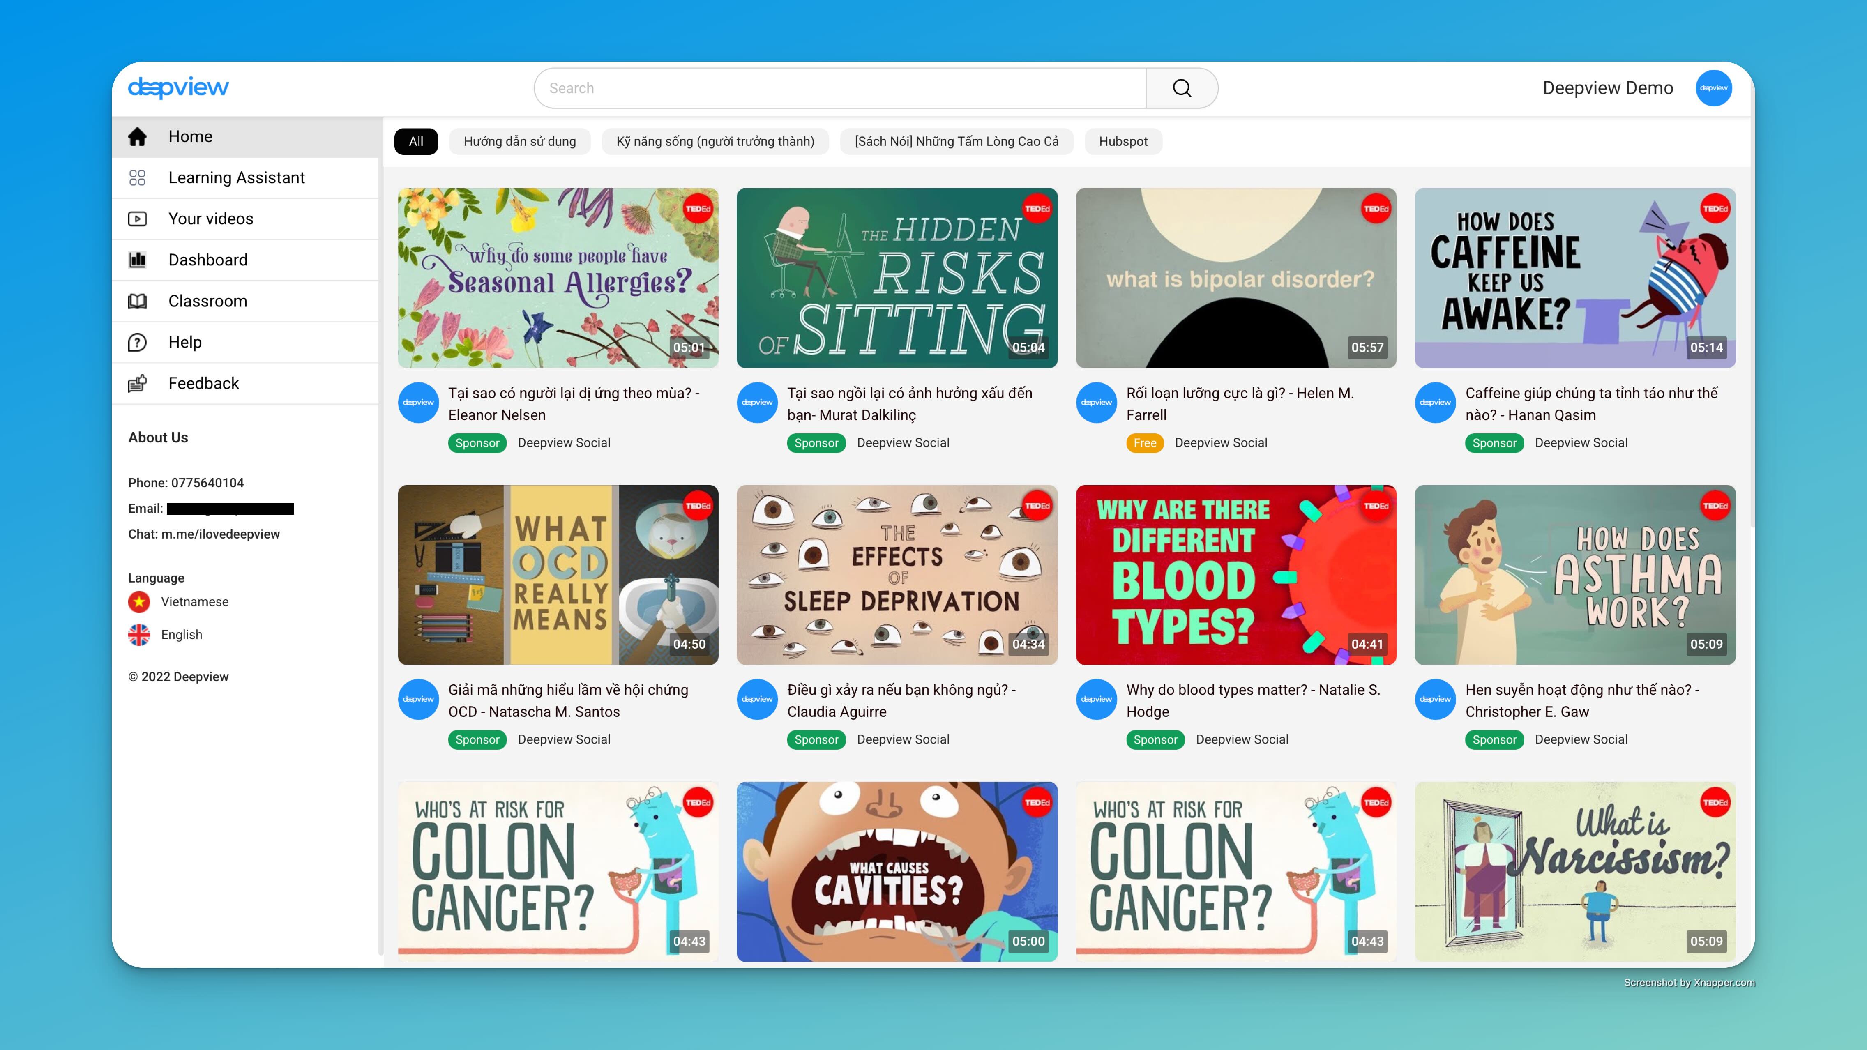Click the Learning Assistant grid icon
Screen dimensions: 1867x1050
(x=138, y=177)
